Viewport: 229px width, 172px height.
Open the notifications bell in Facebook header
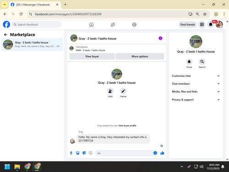click(211, 24)
